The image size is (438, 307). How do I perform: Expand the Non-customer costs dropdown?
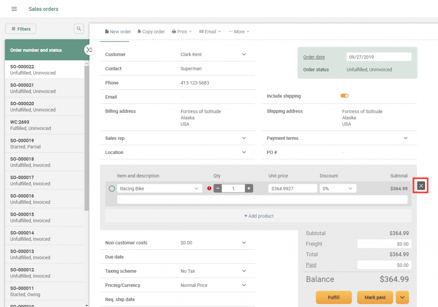(244, 242)
